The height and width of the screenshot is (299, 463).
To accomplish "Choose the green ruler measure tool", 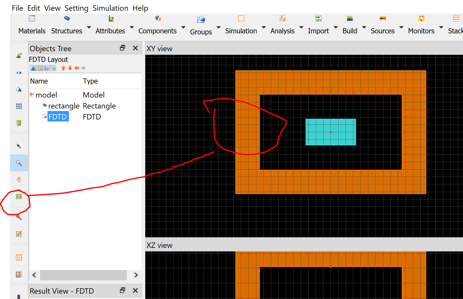I will pos(19,196).
